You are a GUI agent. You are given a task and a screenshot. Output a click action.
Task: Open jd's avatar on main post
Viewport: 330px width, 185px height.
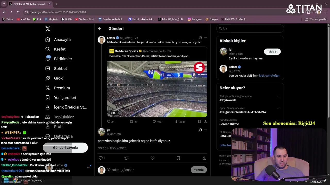coord(102,132)
